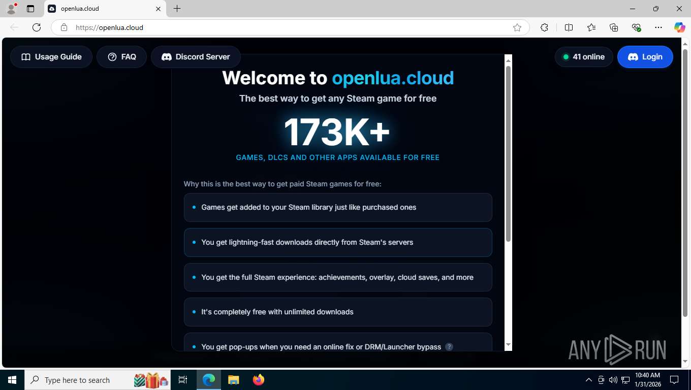This screenshot has height=390, width=691.
Task: Open a new tab with the plus button
Action: 177,9
